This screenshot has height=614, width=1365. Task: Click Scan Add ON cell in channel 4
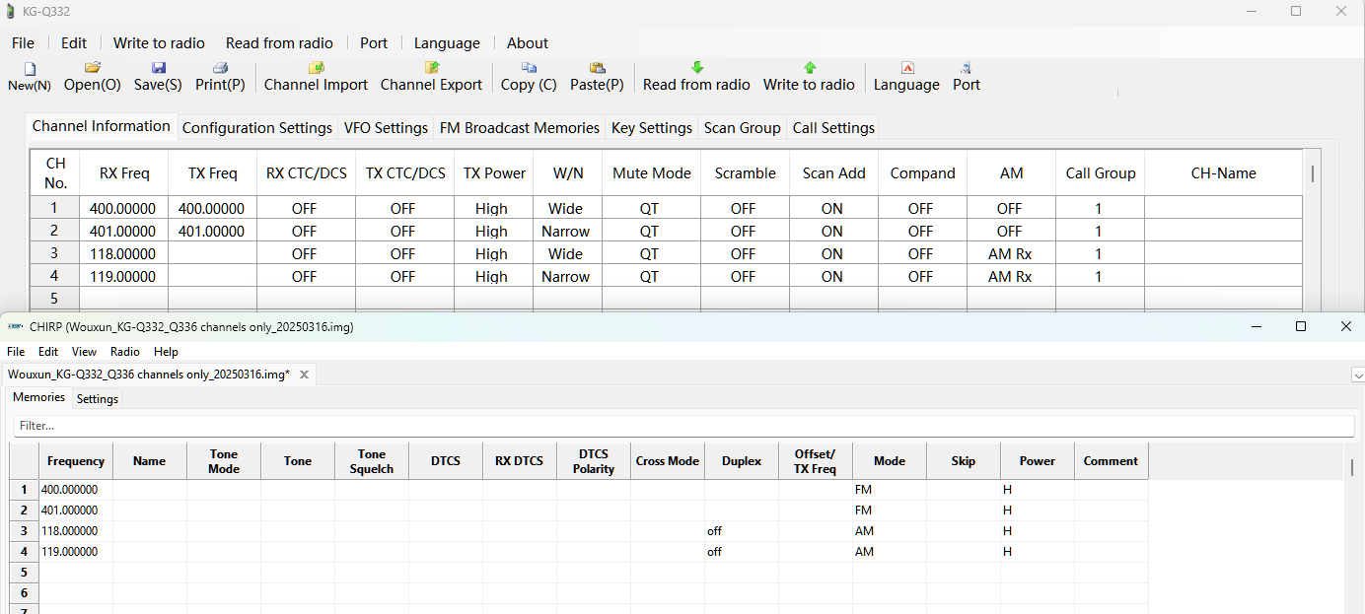834,276
